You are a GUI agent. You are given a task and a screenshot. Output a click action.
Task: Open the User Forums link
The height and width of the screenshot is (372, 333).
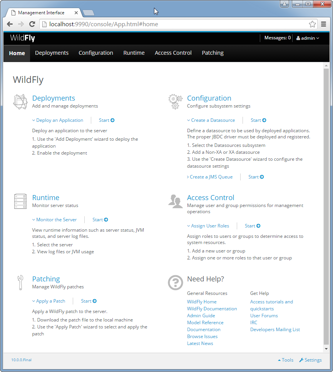[264, 316]
